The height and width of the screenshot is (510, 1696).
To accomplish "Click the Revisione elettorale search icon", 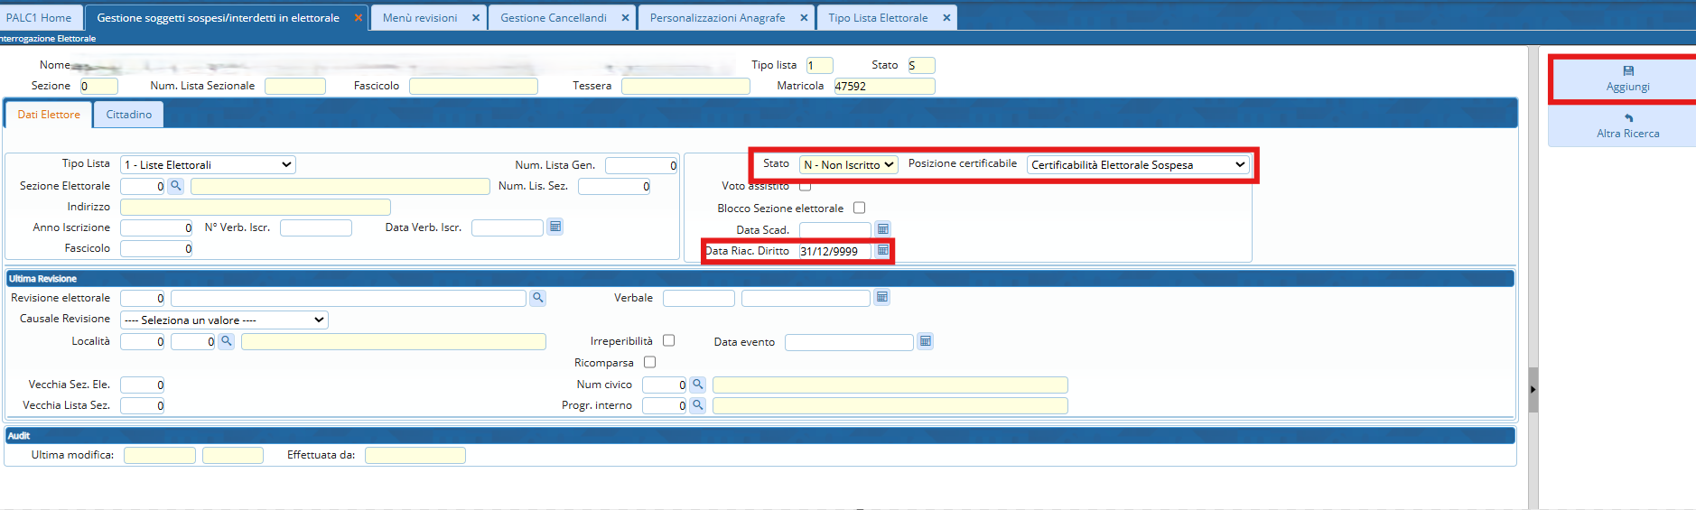I will tap(537, 298).
